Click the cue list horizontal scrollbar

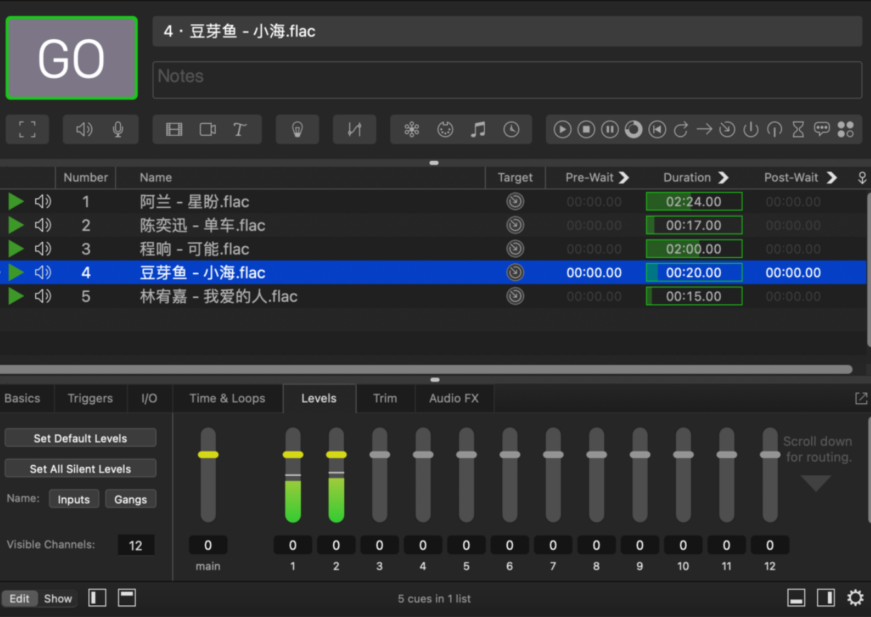point(426,370)
